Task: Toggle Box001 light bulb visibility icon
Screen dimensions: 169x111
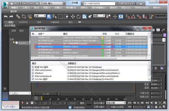Action: point(14,43)
